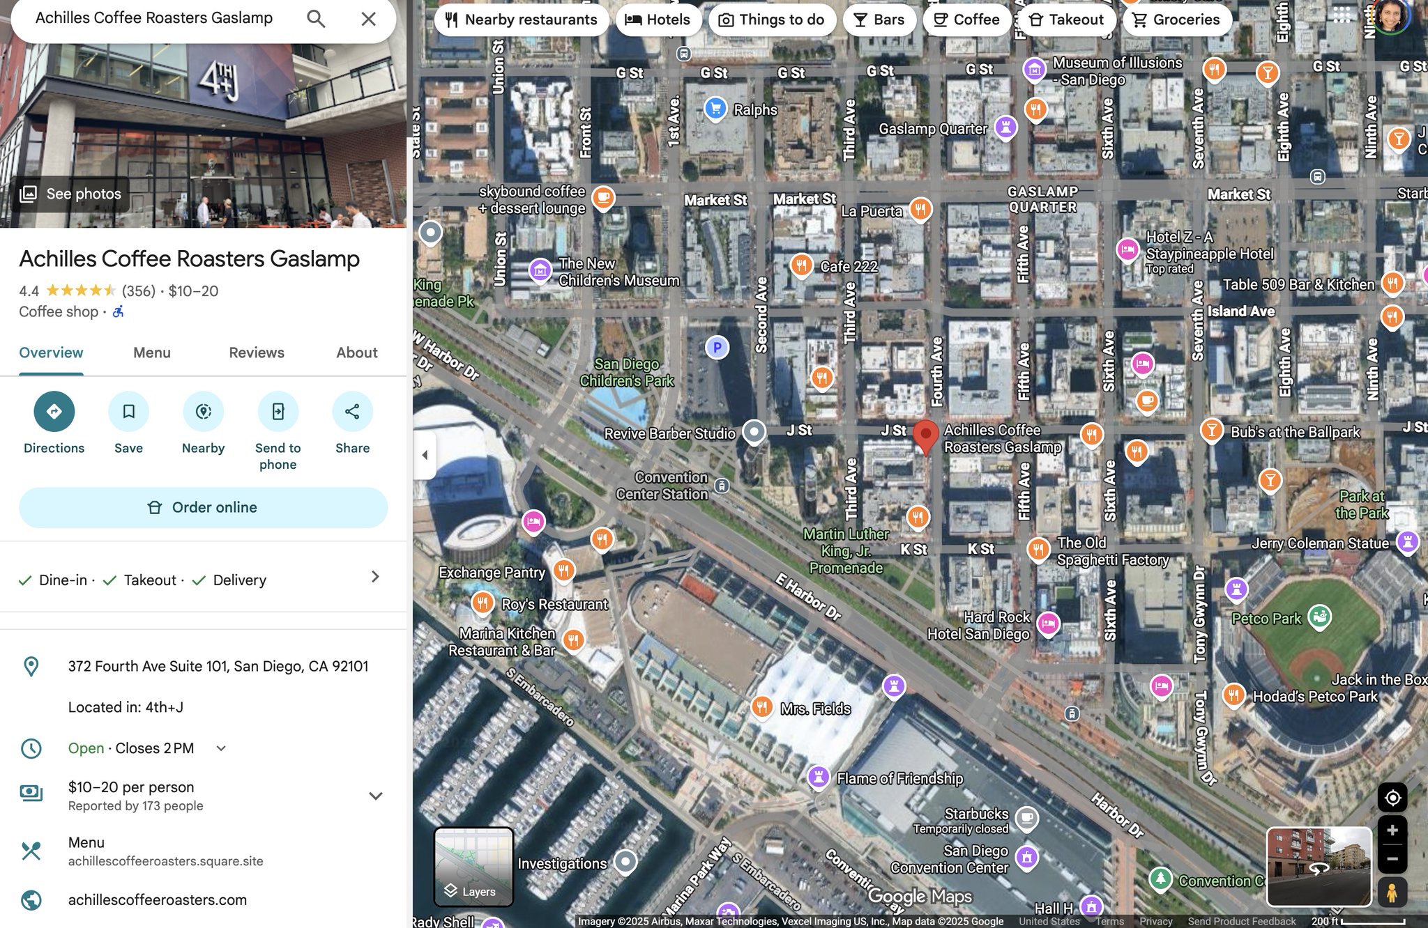Filter by Nearby restaurants
Image resolution: width=1428 pixels, height=928 pixels.
click(521, 20)
